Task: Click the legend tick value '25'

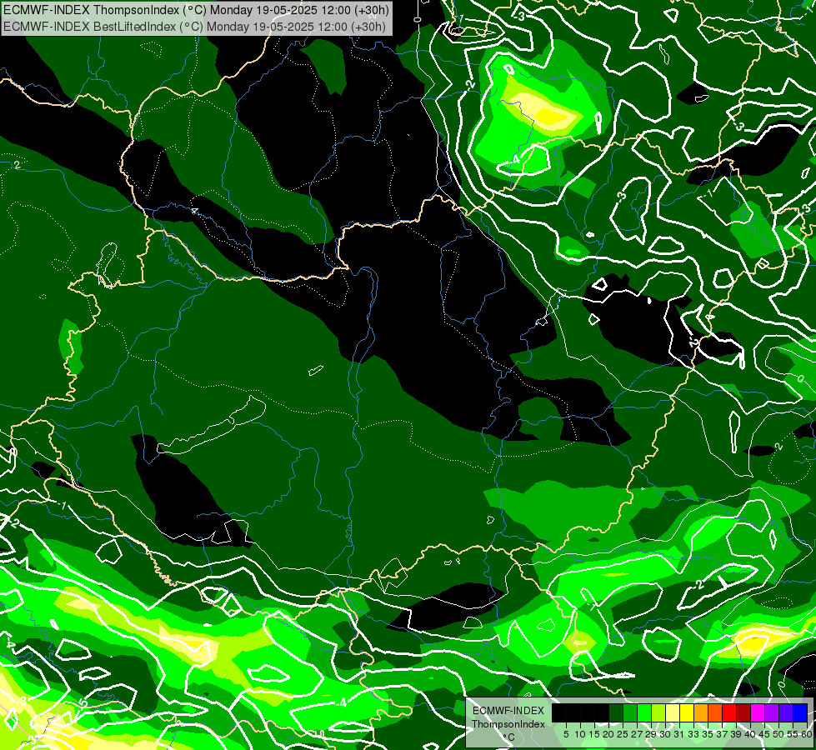Action: (x=623, y=734)
